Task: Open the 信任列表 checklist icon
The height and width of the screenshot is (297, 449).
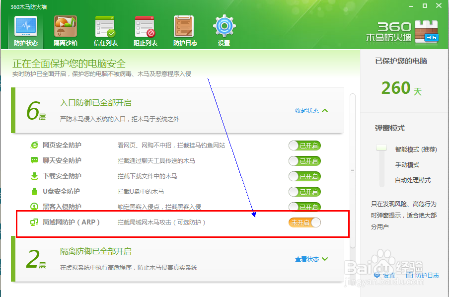Action: [x=105, y=26]
